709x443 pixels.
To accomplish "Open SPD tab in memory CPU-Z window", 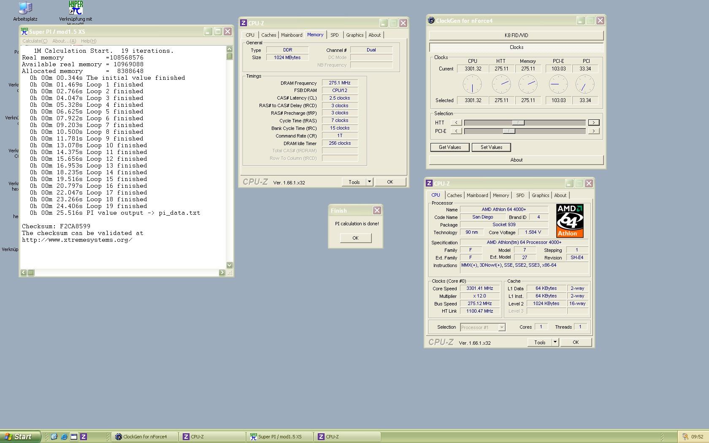I will click(335, 35).
